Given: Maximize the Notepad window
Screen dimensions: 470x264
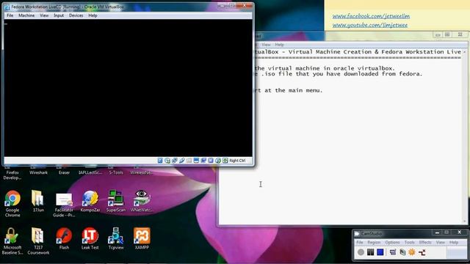Looking at the screenshot, I should tap(447, 34).
